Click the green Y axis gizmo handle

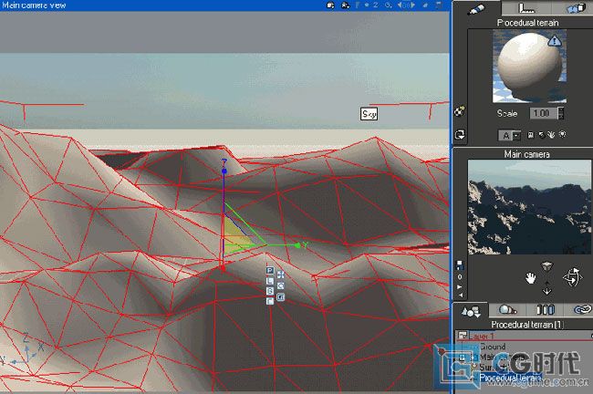click(x=297, y=245)
